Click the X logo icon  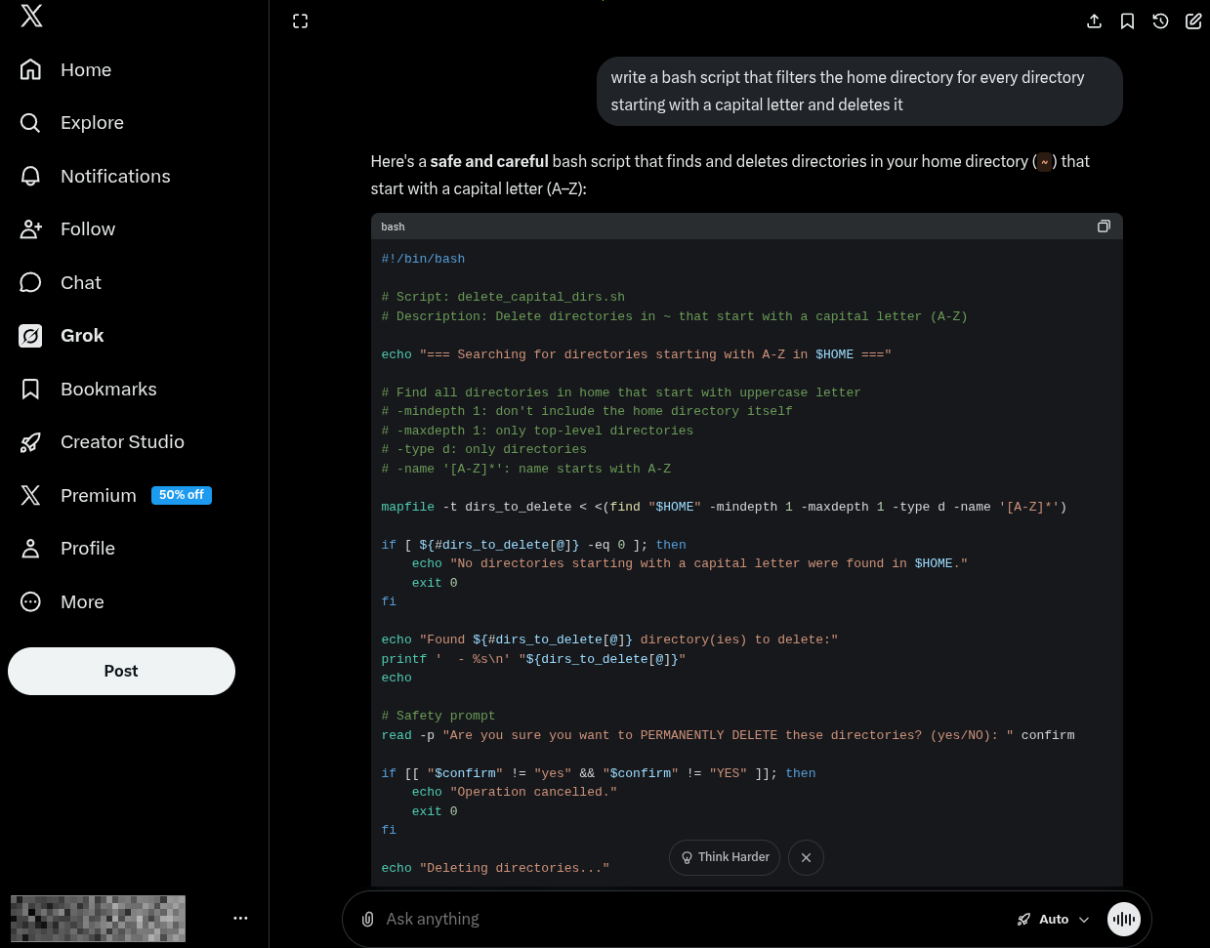coord(31,16)
